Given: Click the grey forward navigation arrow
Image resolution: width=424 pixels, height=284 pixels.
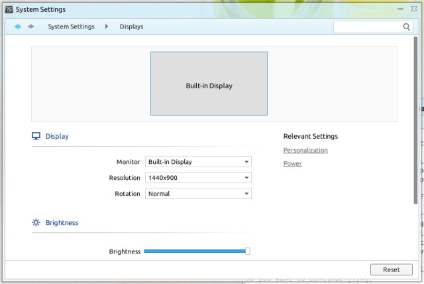Looking at the screenshot, I should point(31,27).
